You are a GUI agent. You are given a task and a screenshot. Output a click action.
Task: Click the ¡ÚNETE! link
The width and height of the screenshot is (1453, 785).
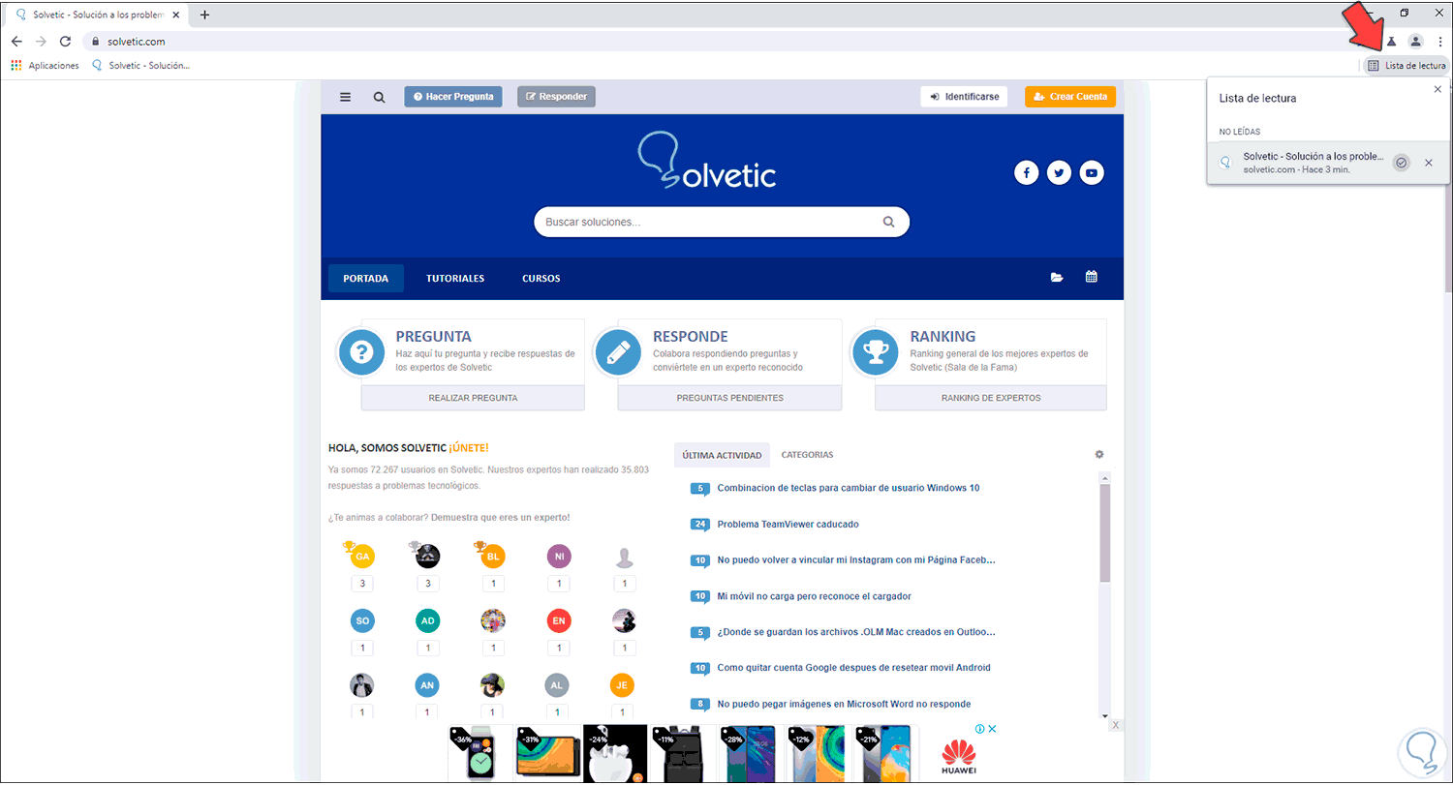pyautogui.click(x=469, y=448)
